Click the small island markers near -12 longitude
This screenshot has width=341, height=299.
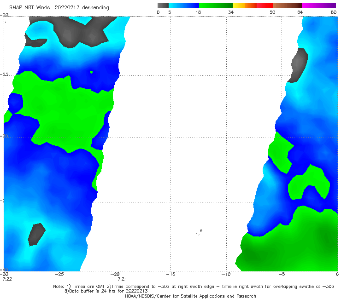pyautogui.click(x=199, y=232)
